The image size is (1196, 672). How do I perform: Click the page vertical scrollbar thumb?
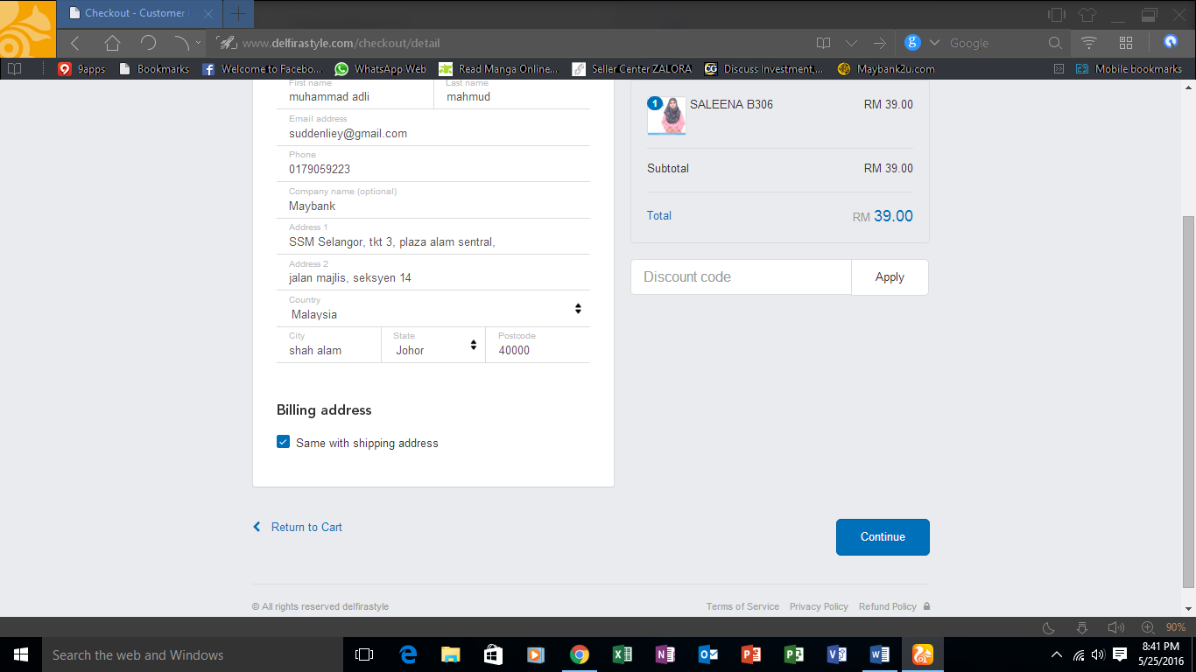pos(1188,402)
